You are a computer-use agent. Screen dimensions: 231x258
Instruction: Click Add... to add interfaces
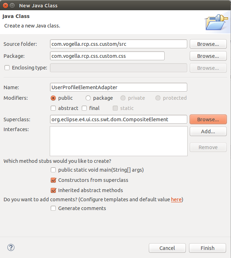208,131
